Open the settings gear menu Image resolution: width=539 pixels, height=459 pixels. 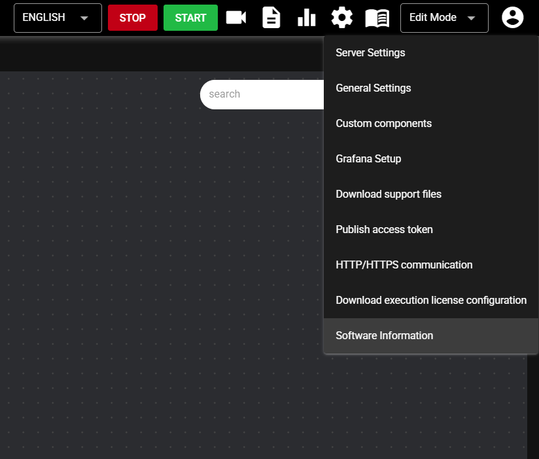(x=341, y=18)
